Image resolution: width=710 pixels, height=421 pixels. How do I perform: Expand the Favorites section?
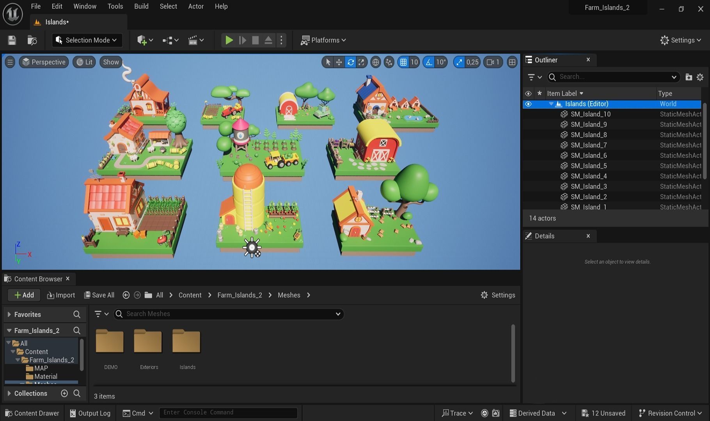pos(9,315)
